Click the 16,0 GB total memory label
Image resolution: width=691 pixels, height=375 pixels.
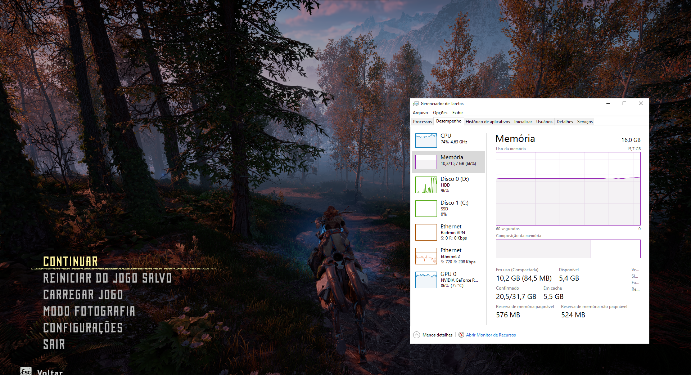click(x=631, y=140)
